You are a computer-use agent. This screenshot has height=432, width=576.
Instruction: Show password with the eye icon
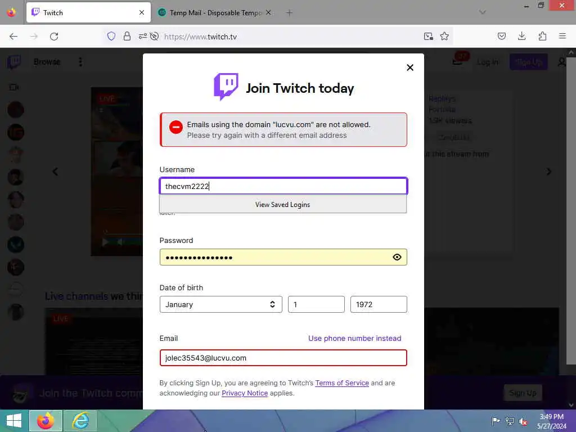click(x=397, y=257)
